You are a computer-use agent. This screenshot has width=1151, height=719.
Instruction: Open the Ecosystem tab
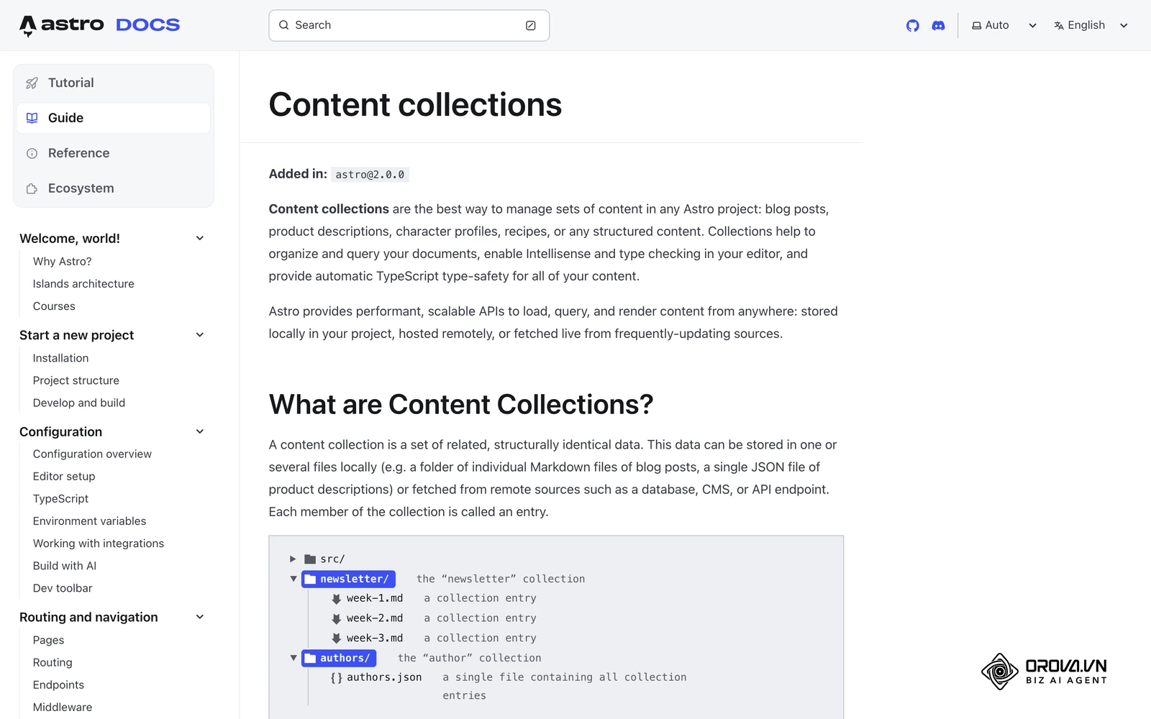point(114,188)
